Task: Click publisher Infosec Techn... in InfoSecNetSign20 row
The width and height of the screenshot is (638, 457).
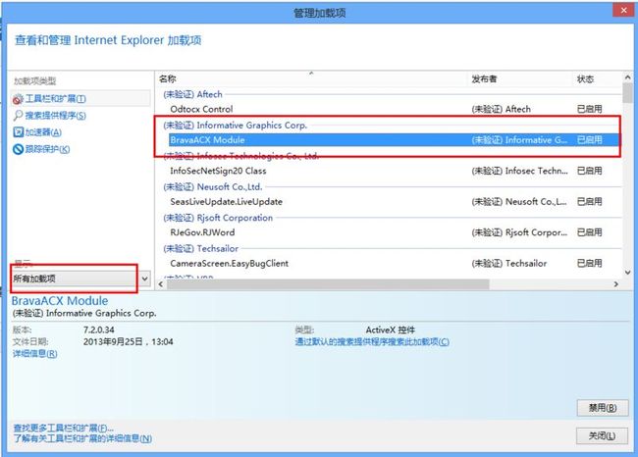Action: click(519, 171)
